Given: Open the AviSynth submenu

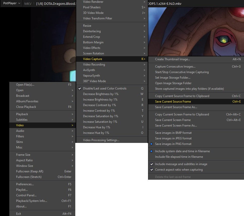Looking at the screenshot, I should pos(112,70).
